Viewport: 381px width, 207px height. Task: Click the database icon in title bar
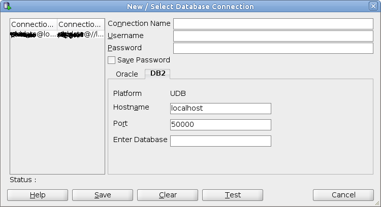pos(7,6)
